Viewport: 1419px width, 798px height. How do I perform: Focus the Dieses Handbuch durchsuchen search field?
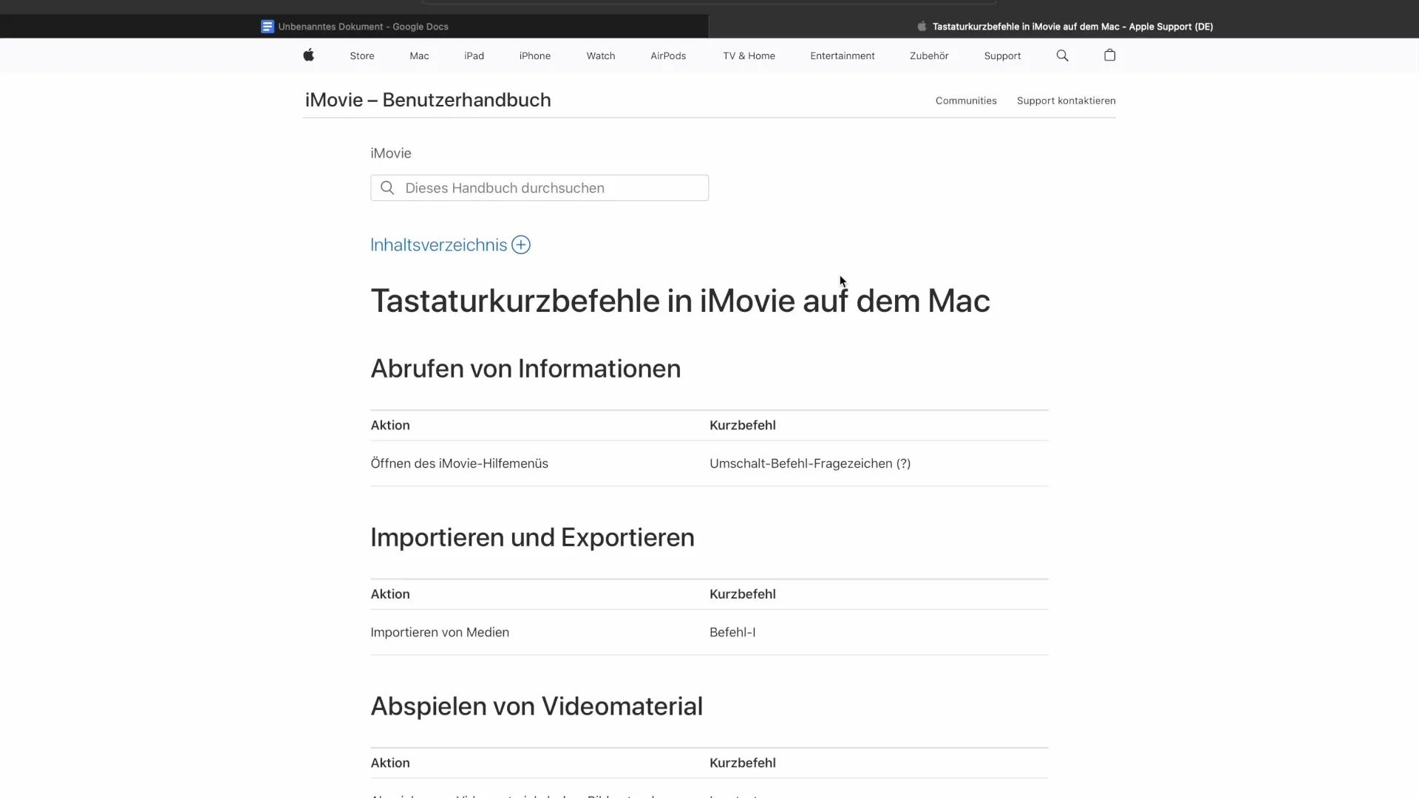[x=540, y=188]
